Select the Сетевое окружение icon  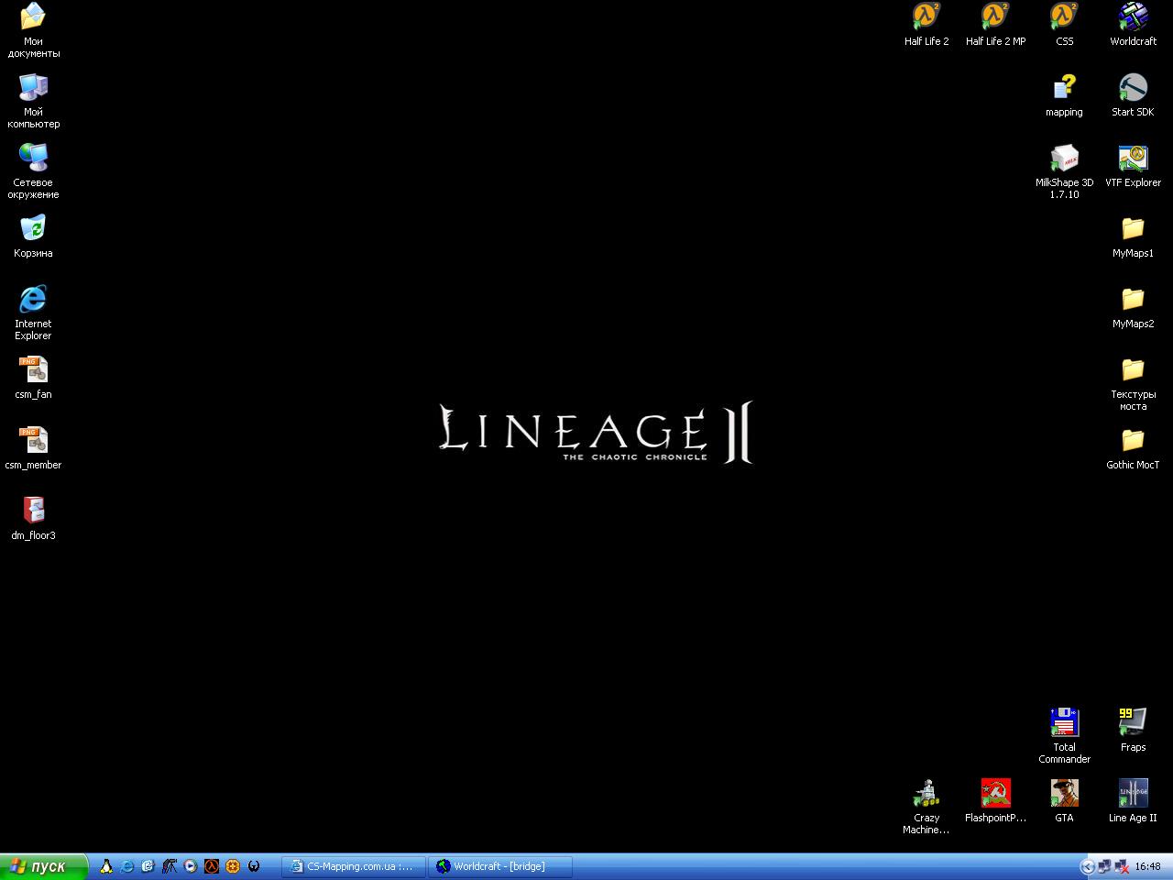tap(33, 170)
